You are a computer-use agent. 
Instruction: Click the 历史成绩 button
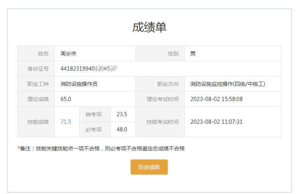click(149, 167)
